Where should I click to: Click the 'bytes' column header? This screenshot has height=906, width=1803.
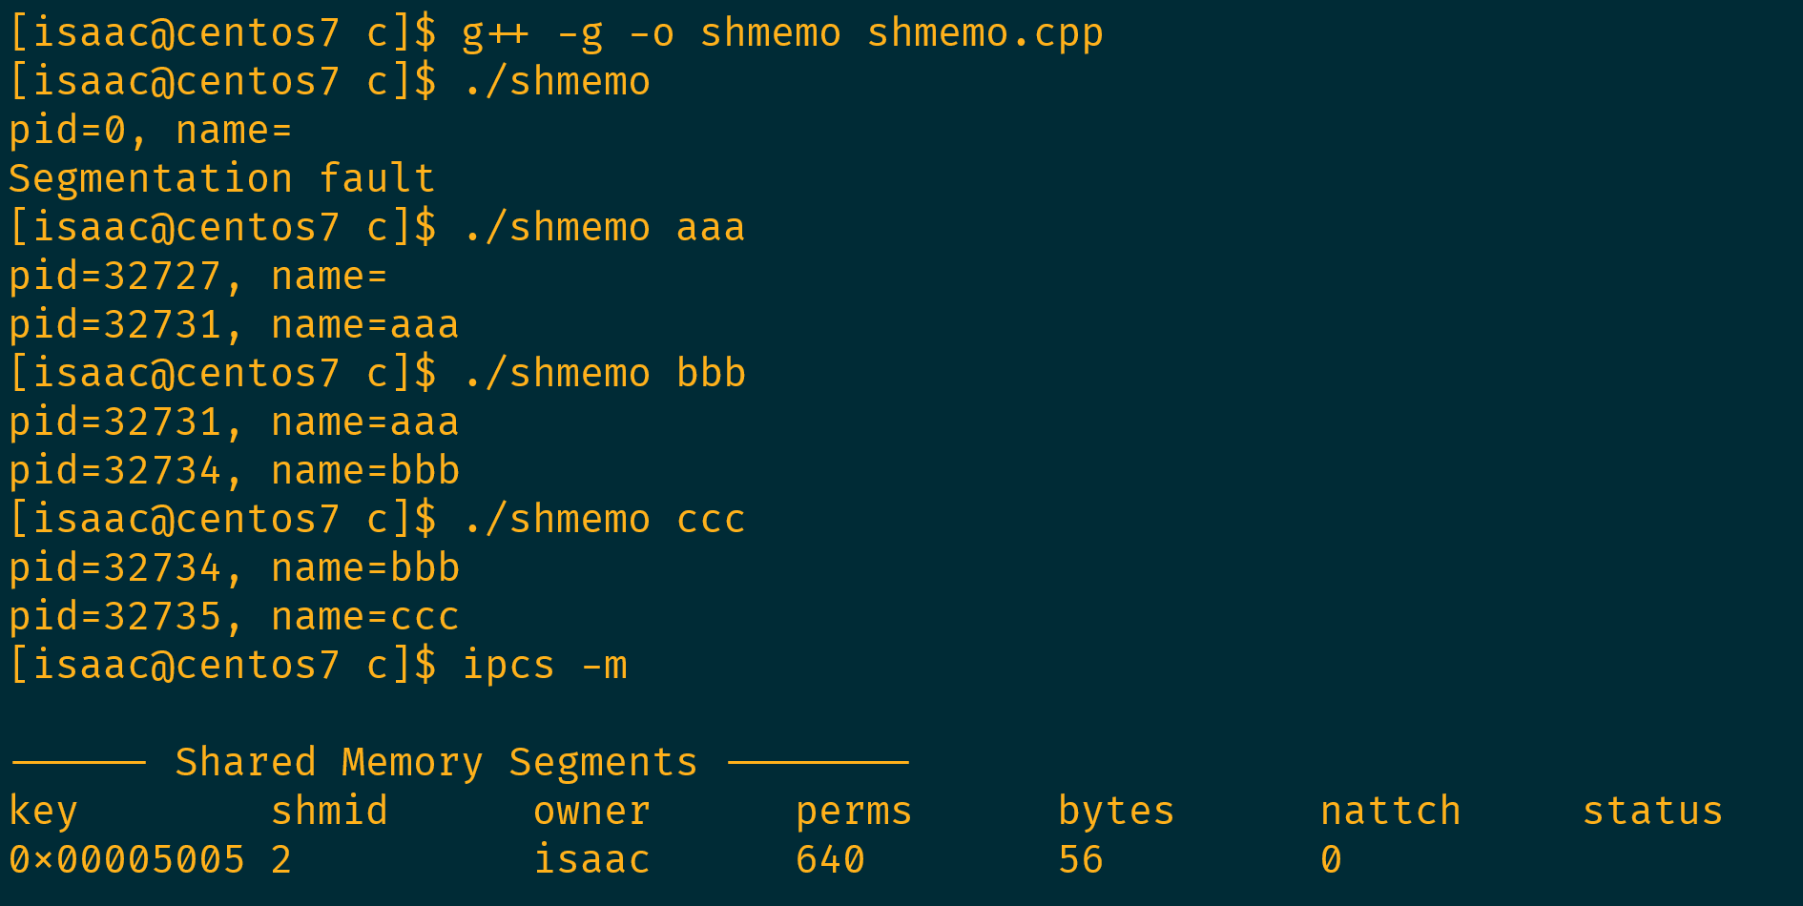click(x=1116, y=812)
